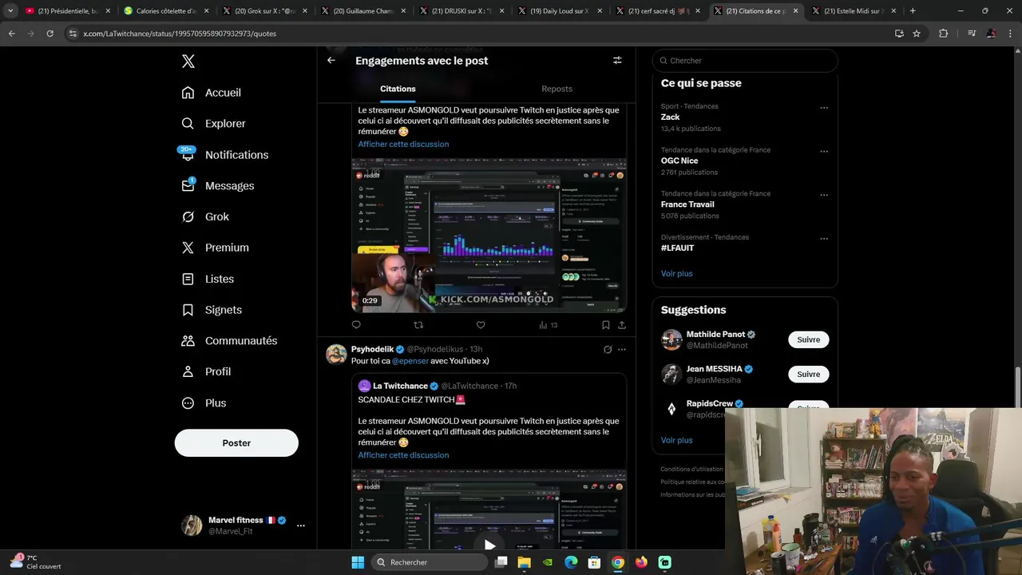Open Profil page

tap(206, 372)
